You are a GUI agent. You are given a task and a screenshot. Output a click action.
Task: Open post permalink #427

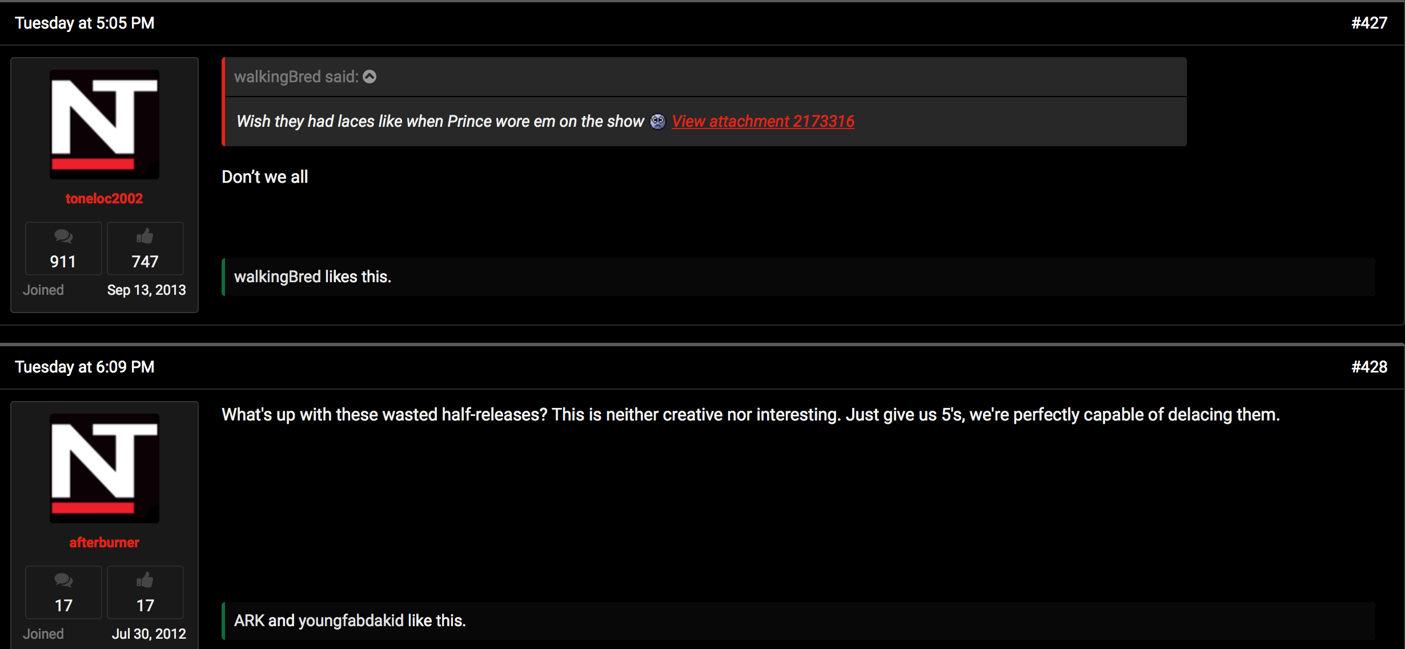pos(1369,23)
